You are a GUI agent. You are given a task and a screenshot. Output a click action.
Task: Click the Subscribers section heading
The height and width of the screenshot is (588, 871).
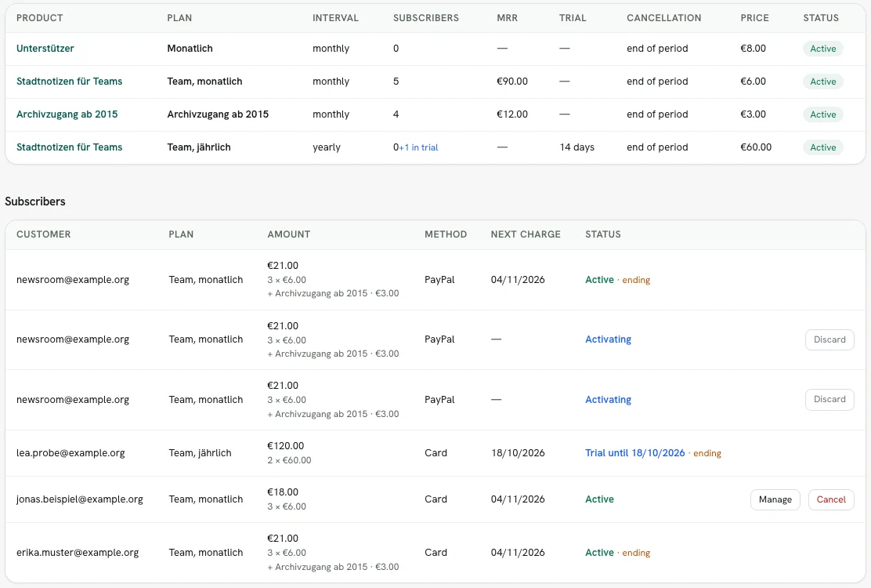[x=35, y=201]
